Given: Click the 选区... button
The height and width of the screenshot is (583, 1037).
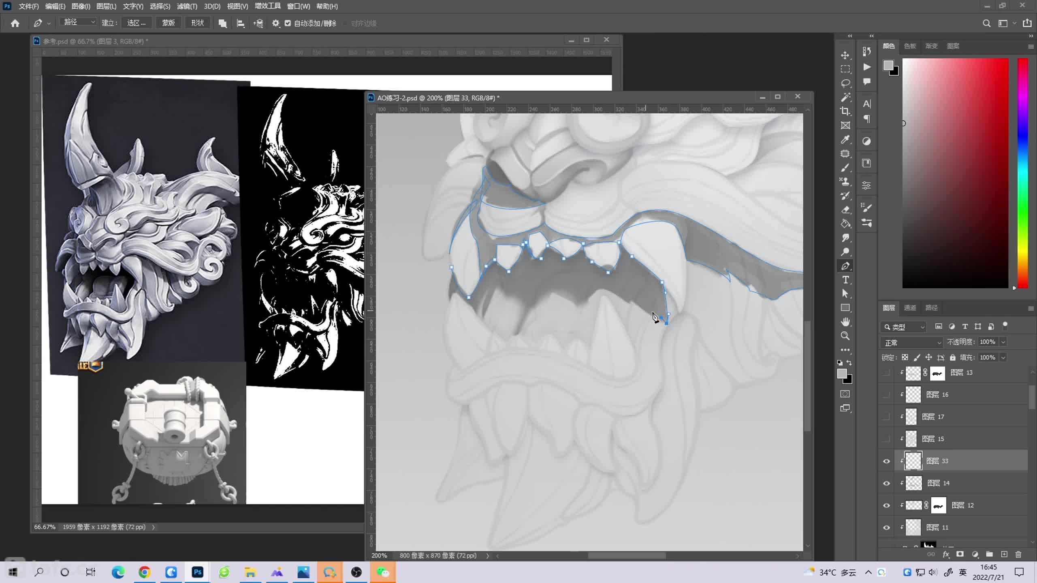Looking at the screenshot, I should pyautogui.click(x=137, y=23).
